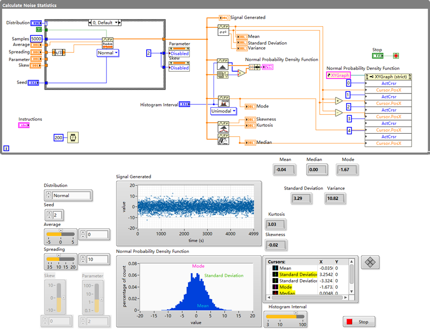Increment the Average numeric value
The width and height of the screenshot is (430, 330).
coord(83,233)
